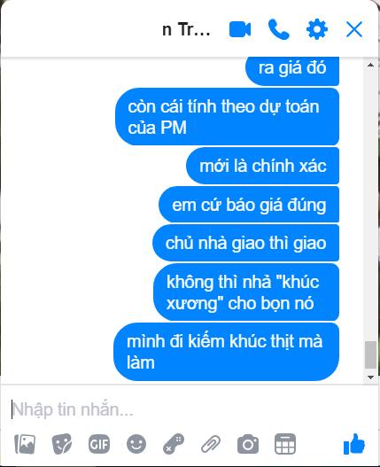Open the plan/calendar icon
Screen dimensions: 380x467
point(285,444)
